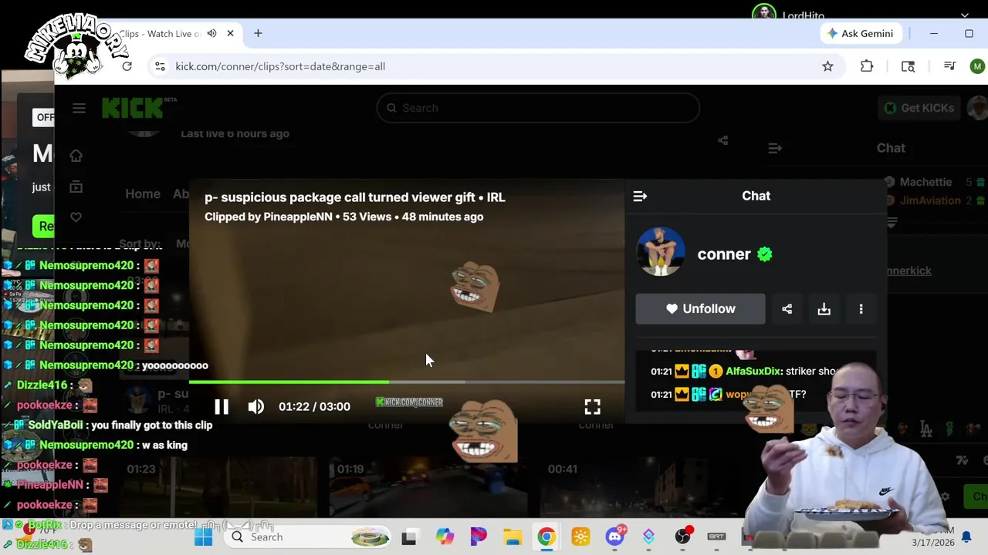
Task: Click AlfaSuxDix username in clip chat
Action: 753,371
